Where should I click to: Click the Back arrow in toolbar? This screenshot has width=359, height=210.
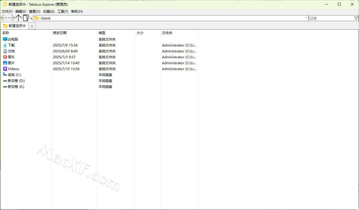click(4, 18)
